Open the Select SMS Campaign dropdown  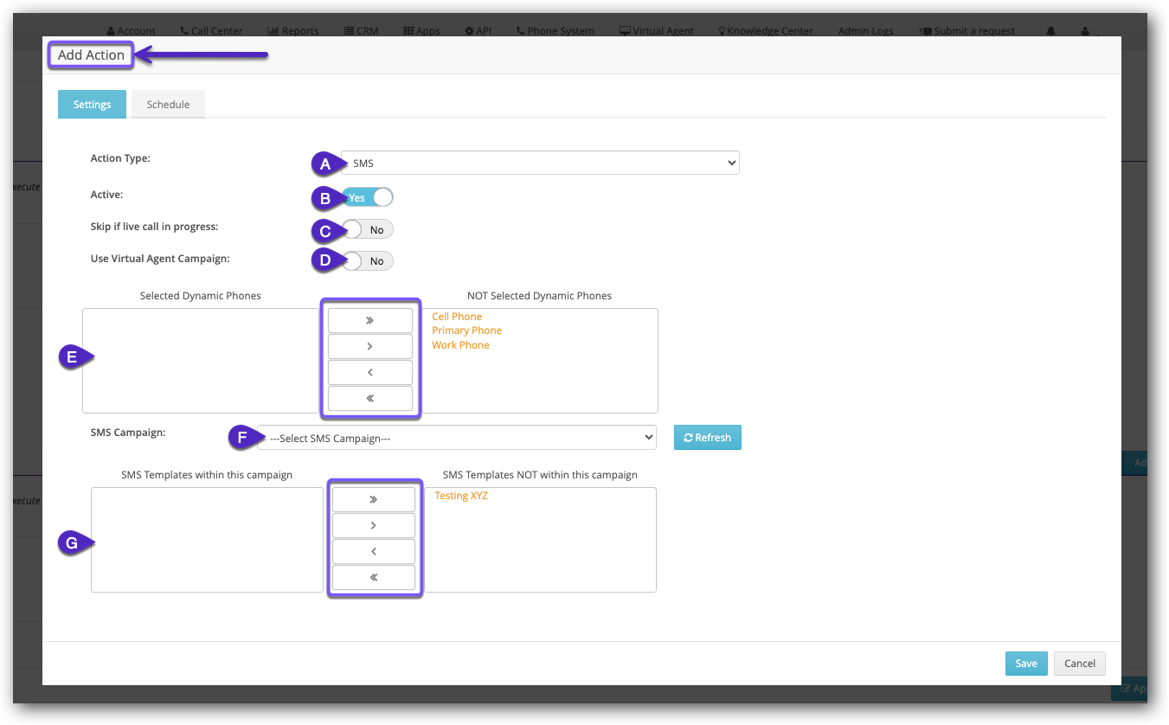(457, 438)
